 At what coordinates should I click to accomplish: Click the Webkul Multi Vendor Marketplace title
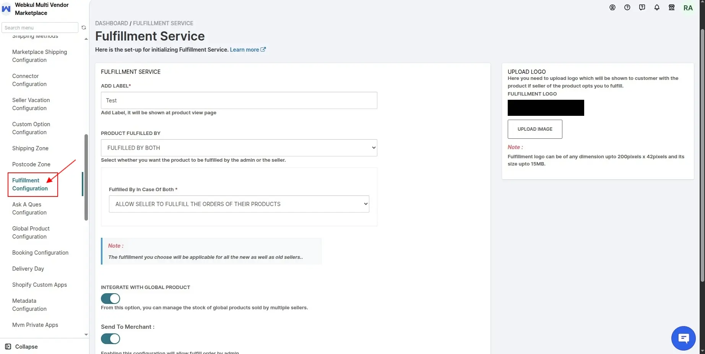[42, 9]
